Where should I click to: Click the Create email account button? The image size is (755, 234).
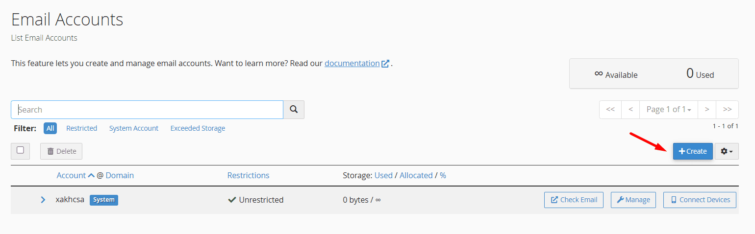(692, 152)
